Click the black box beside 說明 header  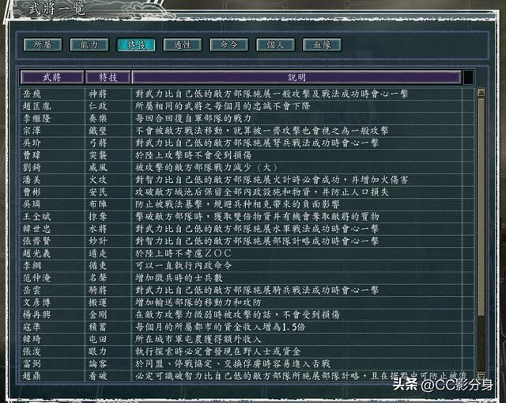click(x=468, y=78)
